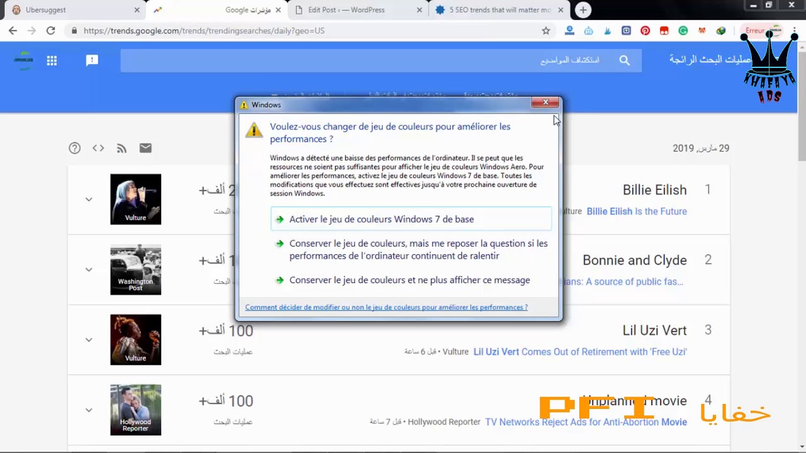Click the Bonnie and Clyde trend title
The width and height of the screenshot is (806, 453).
click(x=635, y=260)
